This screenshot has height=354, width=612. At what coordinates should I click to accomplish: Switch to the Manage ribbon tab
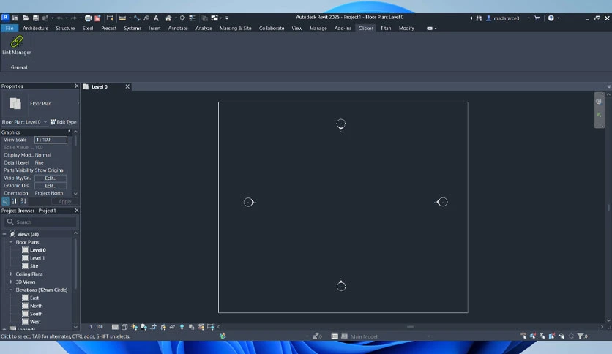[318, 28]
